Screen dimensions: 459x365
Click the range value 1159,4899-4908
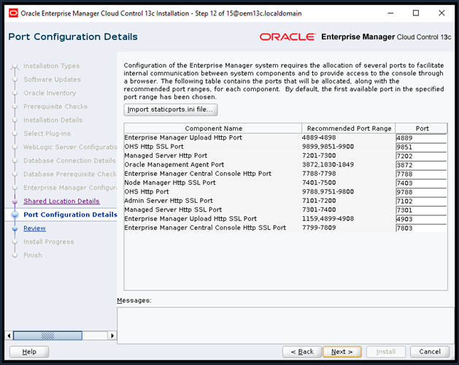328,219
